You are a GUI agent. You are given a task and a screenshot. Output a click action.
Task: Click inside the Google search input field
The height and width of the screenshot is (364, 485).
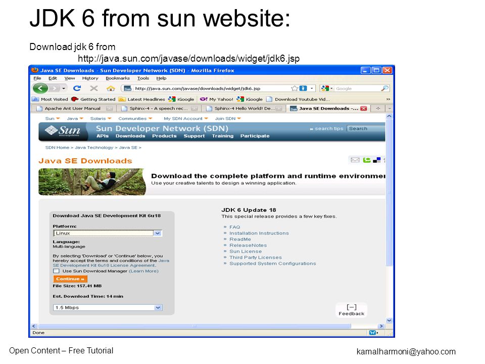tap(357, 88)
